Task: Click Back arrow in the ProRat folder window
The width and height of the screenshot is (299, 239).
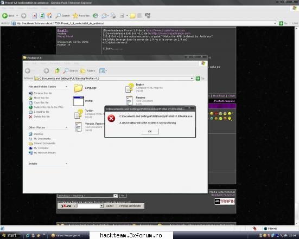Action: pyautogui.click(x=28, y=71)
